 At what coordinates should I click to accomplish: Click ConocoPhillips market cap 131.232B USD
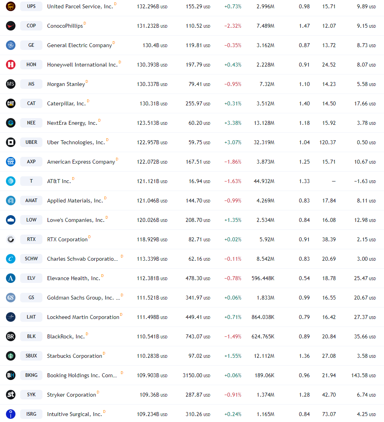click(x=152, y=26)
